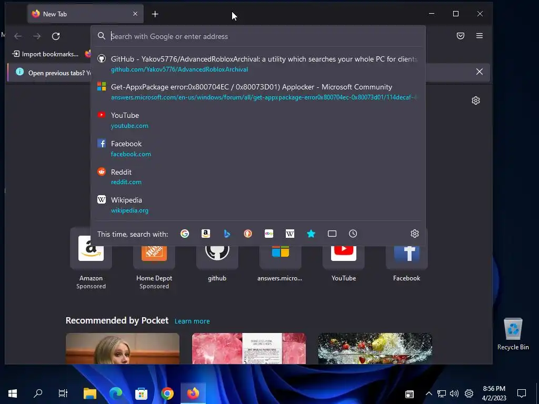
Task: Search bookmarks with star icon
Action: [311, 234]
